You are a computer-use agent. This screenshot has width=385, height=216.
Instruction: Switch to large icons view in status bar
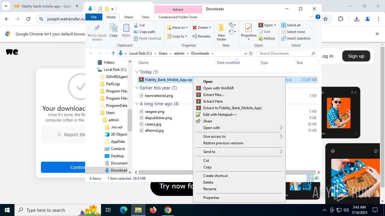[316, 178]
